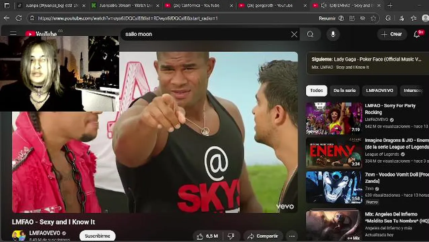Open Imagine Dragons & JID Enemy title
This screenshot has height=242, width=429.
[397, 144]
